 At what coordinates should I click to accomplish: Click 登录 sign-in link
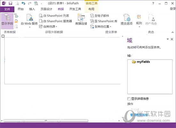click(x=173, y=9)
